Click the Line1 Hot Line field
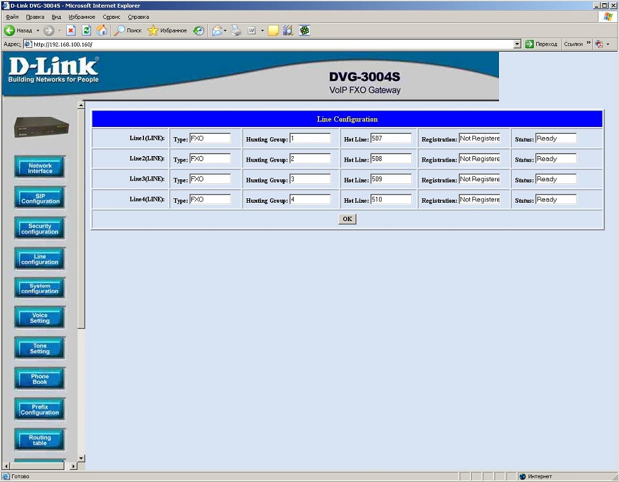Screen dimensions: 619x482 (x=390, y=138)
